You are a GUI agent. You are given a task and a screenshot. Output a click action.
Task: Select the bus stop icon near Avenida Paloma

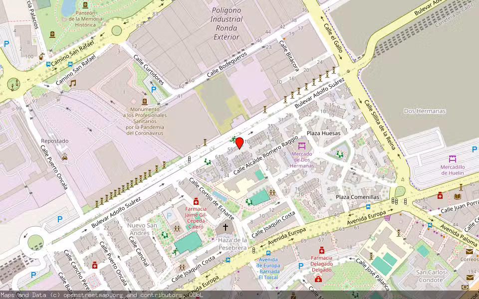coord(430,225)
